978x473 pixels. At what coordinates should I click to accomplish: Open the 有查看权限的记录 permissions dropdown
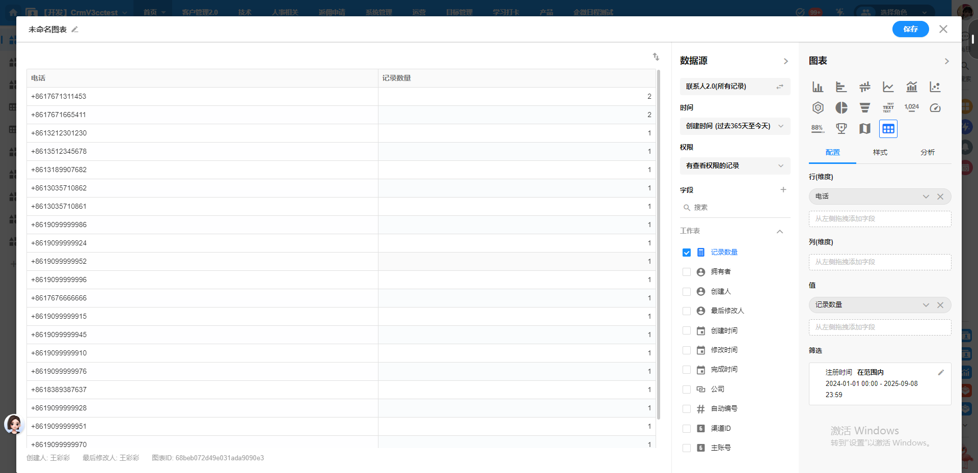pos(735,165)
